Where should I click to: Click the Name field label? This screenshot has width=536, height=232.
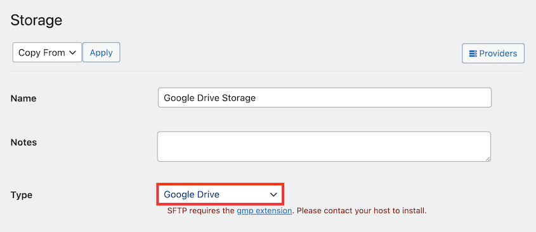[x=23, y=99]
